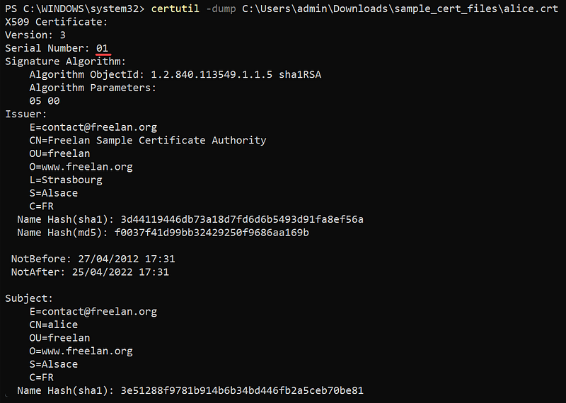The image size is (566, 403).
Task: Click the underlined serial number 01
Action: 103,48
